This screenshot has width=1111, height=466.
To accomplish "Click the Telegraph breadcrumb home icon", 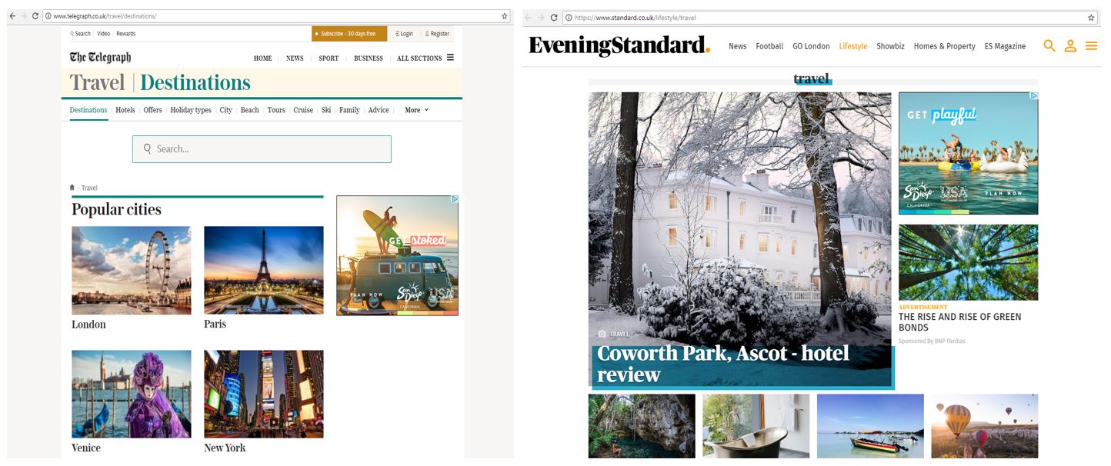I will coord(72,188).
